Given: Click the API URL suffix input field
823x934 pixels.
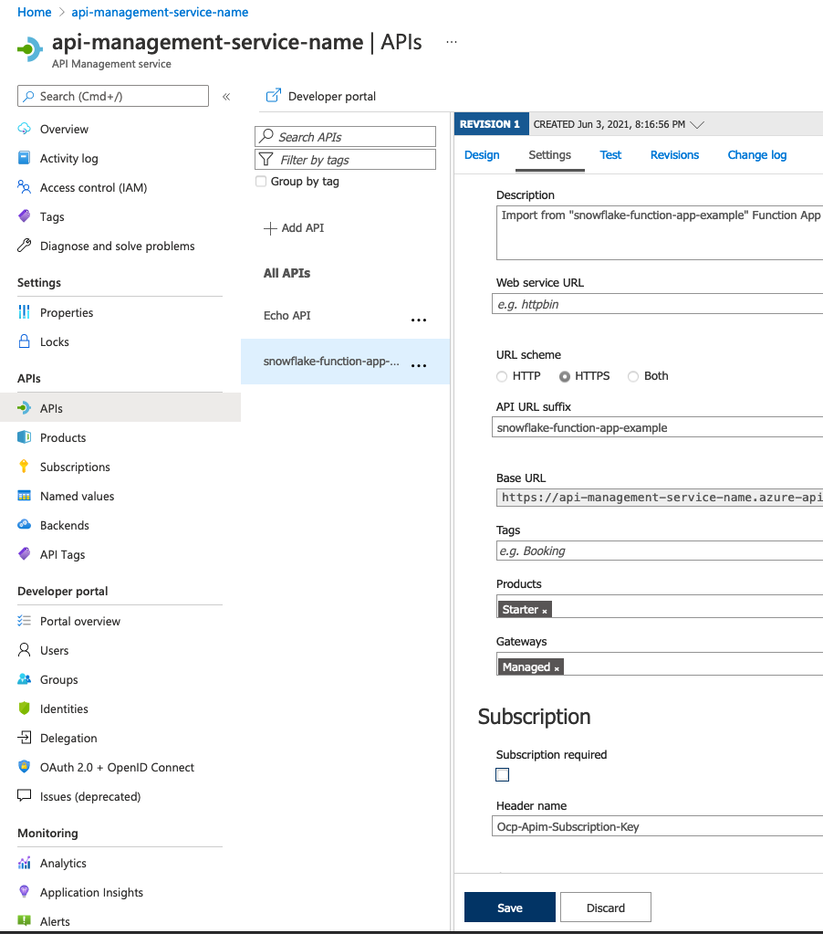Looking at the screenshot, I should (657, 427).
